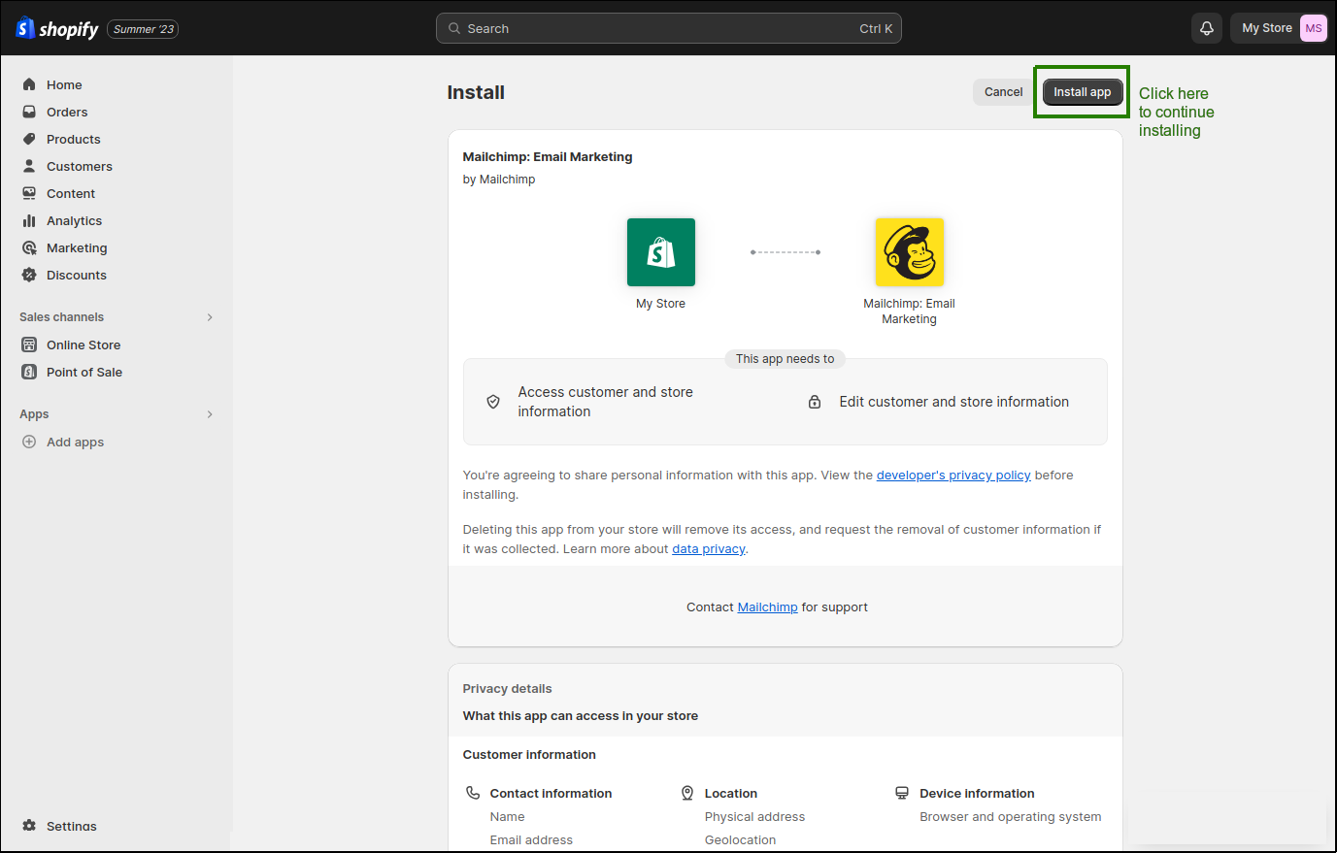Click the "Customer information" subheading

point(529,755)
